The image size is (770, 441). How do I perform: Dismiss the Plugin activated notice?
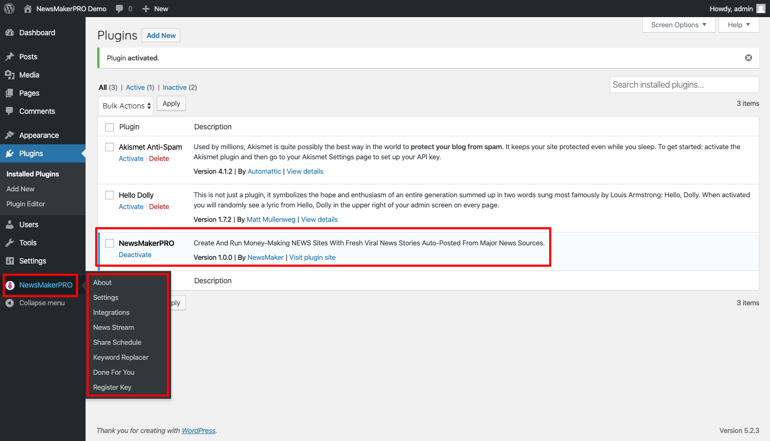pyautogui.click(x=749, y=58)
